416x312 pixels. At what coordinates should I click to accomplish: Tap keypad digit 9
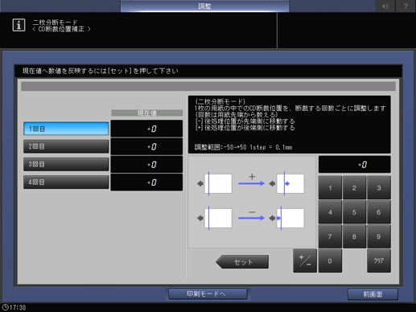pyautogui.click(x=379, y=236)
